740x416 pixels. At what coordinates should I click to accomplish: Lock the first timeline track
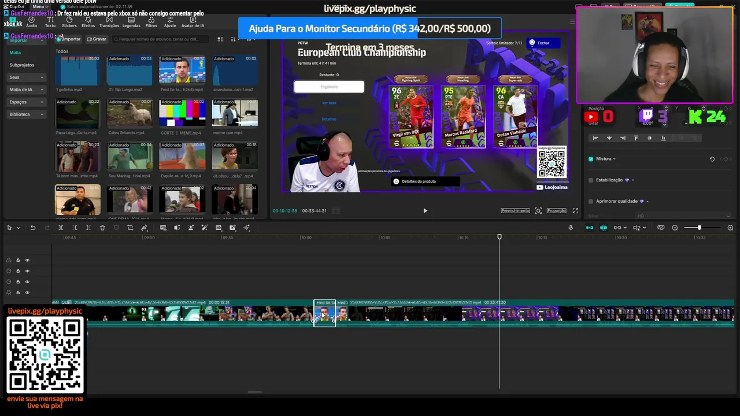click(x=18, y=260)
